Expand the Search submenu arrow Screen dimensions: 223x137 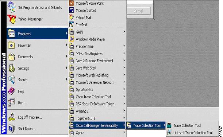click(x=66, y=79)
